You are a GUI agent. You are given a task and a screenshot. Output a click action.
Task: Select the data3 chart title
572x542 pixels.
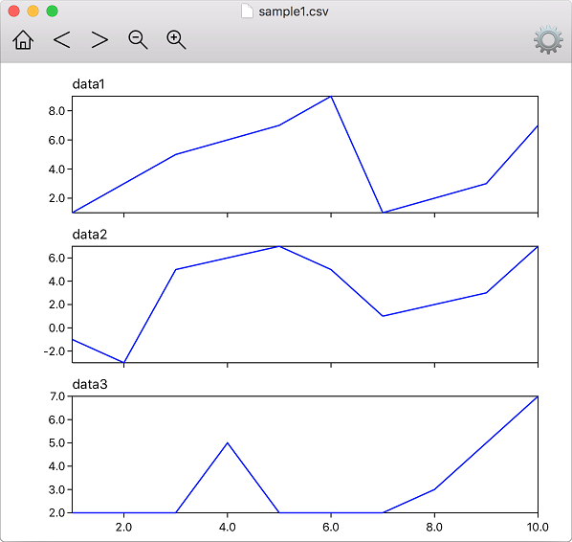click(90, 384)
